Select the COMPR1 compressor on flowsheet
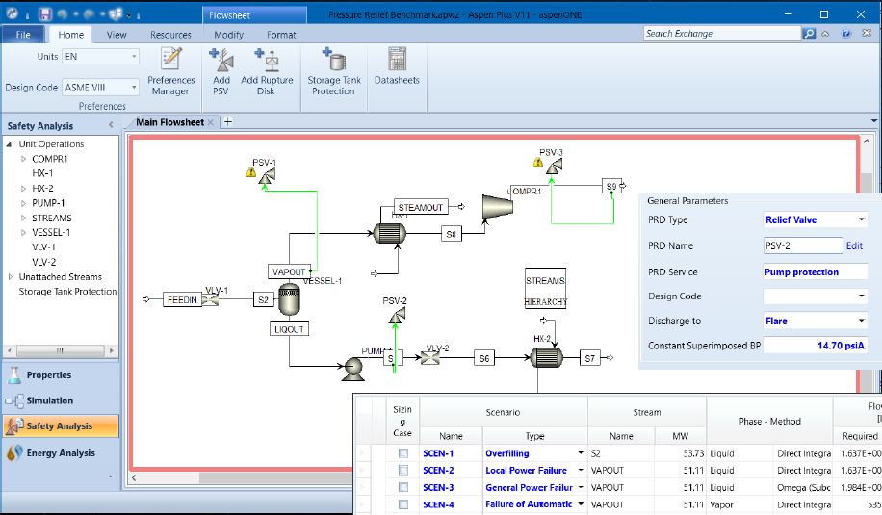Viewport: 882px width, 515px height. coord(498,206)
